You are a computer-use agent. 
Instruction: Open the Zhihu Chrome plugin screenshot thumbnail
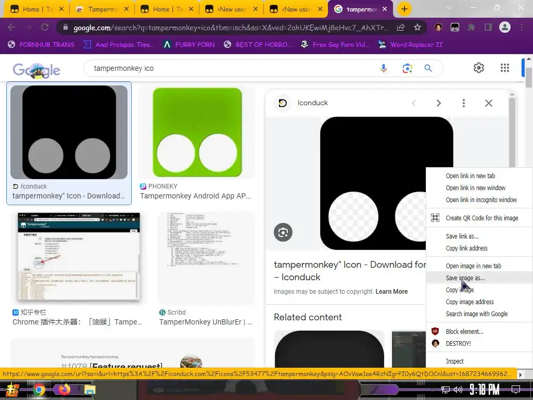coord(79,258)
